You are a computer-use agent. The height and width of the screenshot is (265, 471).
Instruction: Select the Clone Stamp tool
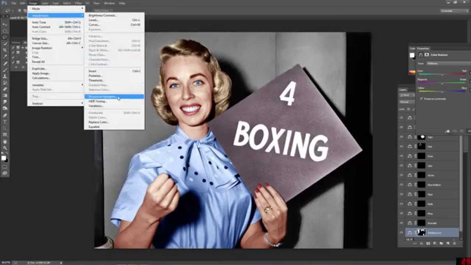5,76
